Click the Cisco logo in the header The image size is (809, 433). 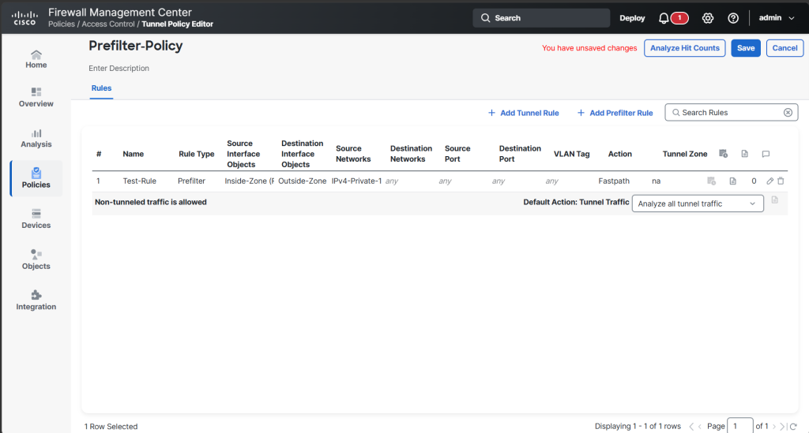[x=24, y=18]
